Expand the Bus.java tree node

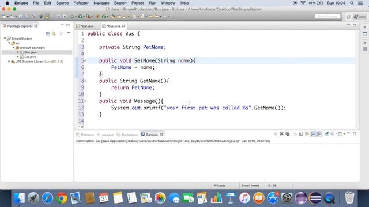point(18,52)
